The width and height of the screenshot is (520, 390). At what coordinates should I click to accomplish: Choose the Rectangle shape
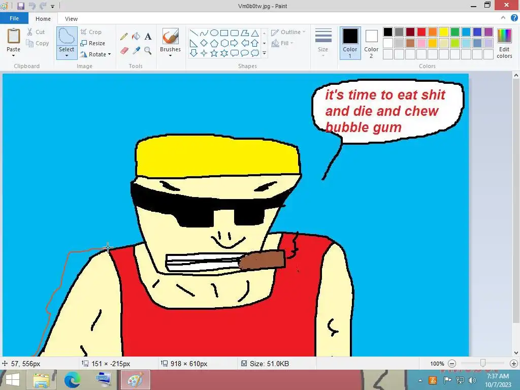click(224, 33)
